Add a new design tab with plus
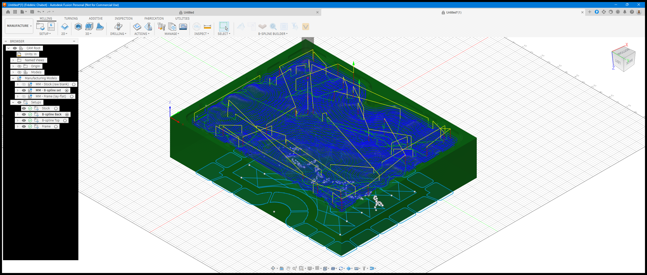Viewport: 647px width, 275px height. [x=590, y=12]
